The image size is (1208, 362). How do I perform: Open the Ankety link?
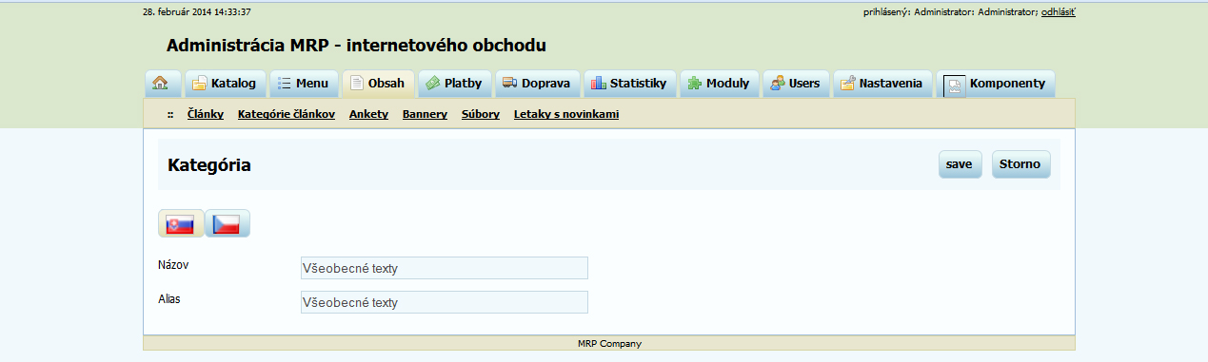point(369,114)
